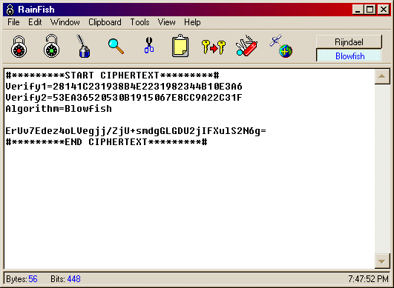Click the open padlock decrypt icon
The width and height of the screenshot is (394, 288).
51,46
